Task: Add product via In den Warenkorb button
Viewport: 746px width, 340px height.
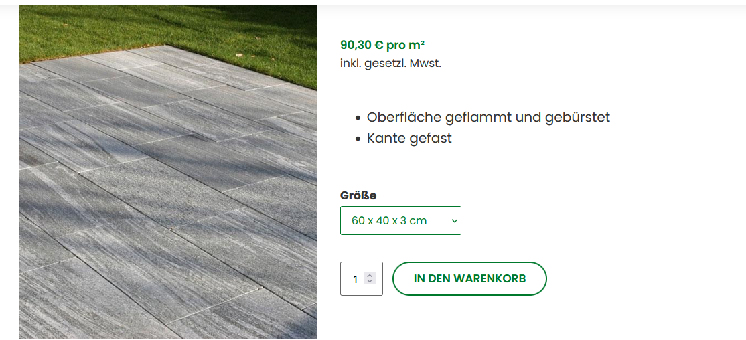Action: pos(469,278)
